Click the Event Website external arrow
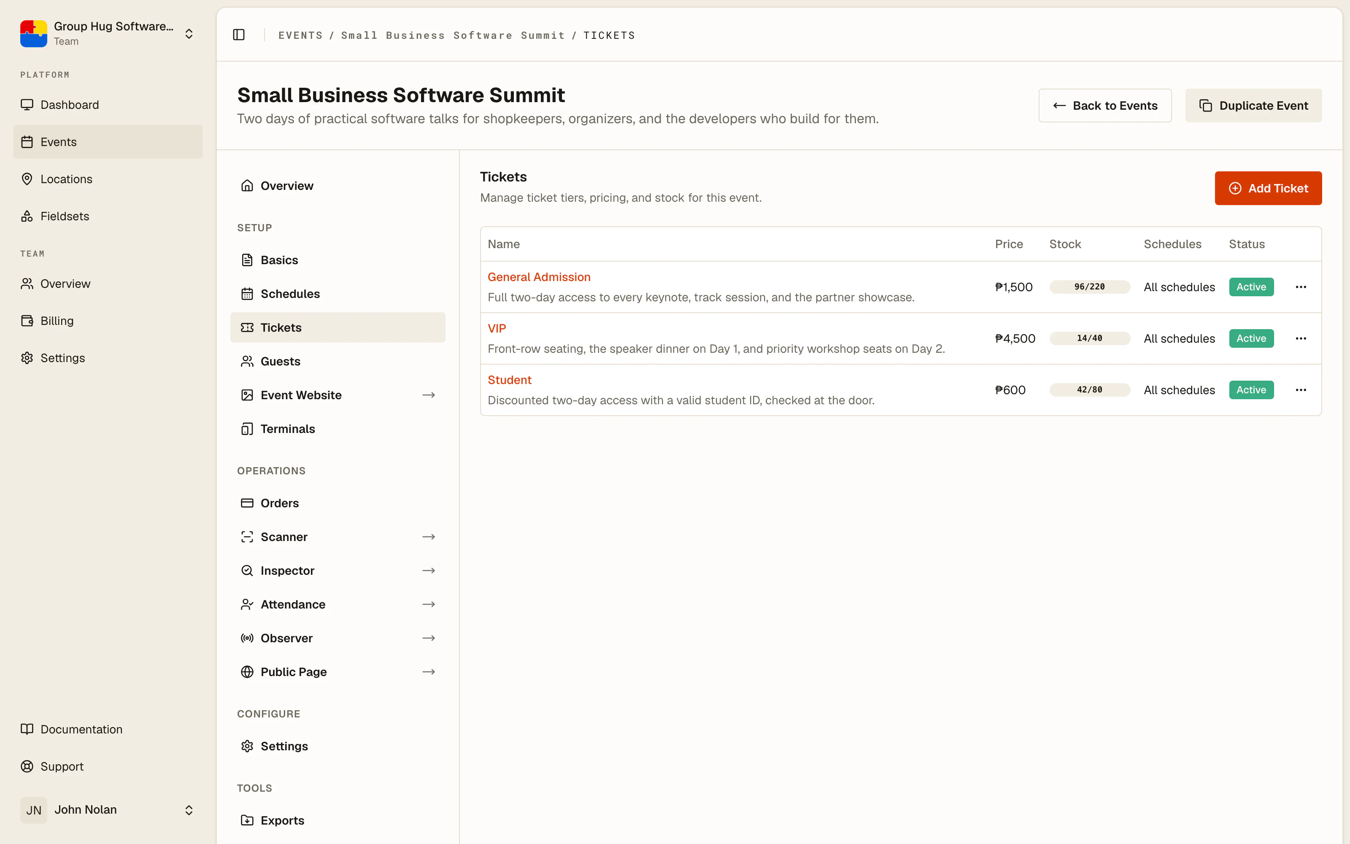 [x=429, y=395]
